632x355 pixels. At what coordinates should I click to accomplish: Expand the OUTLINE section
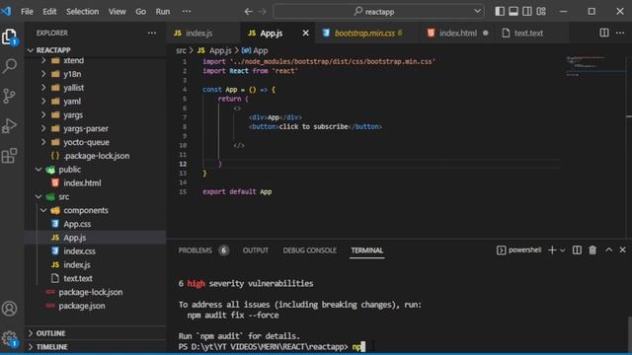click(95, 333)
